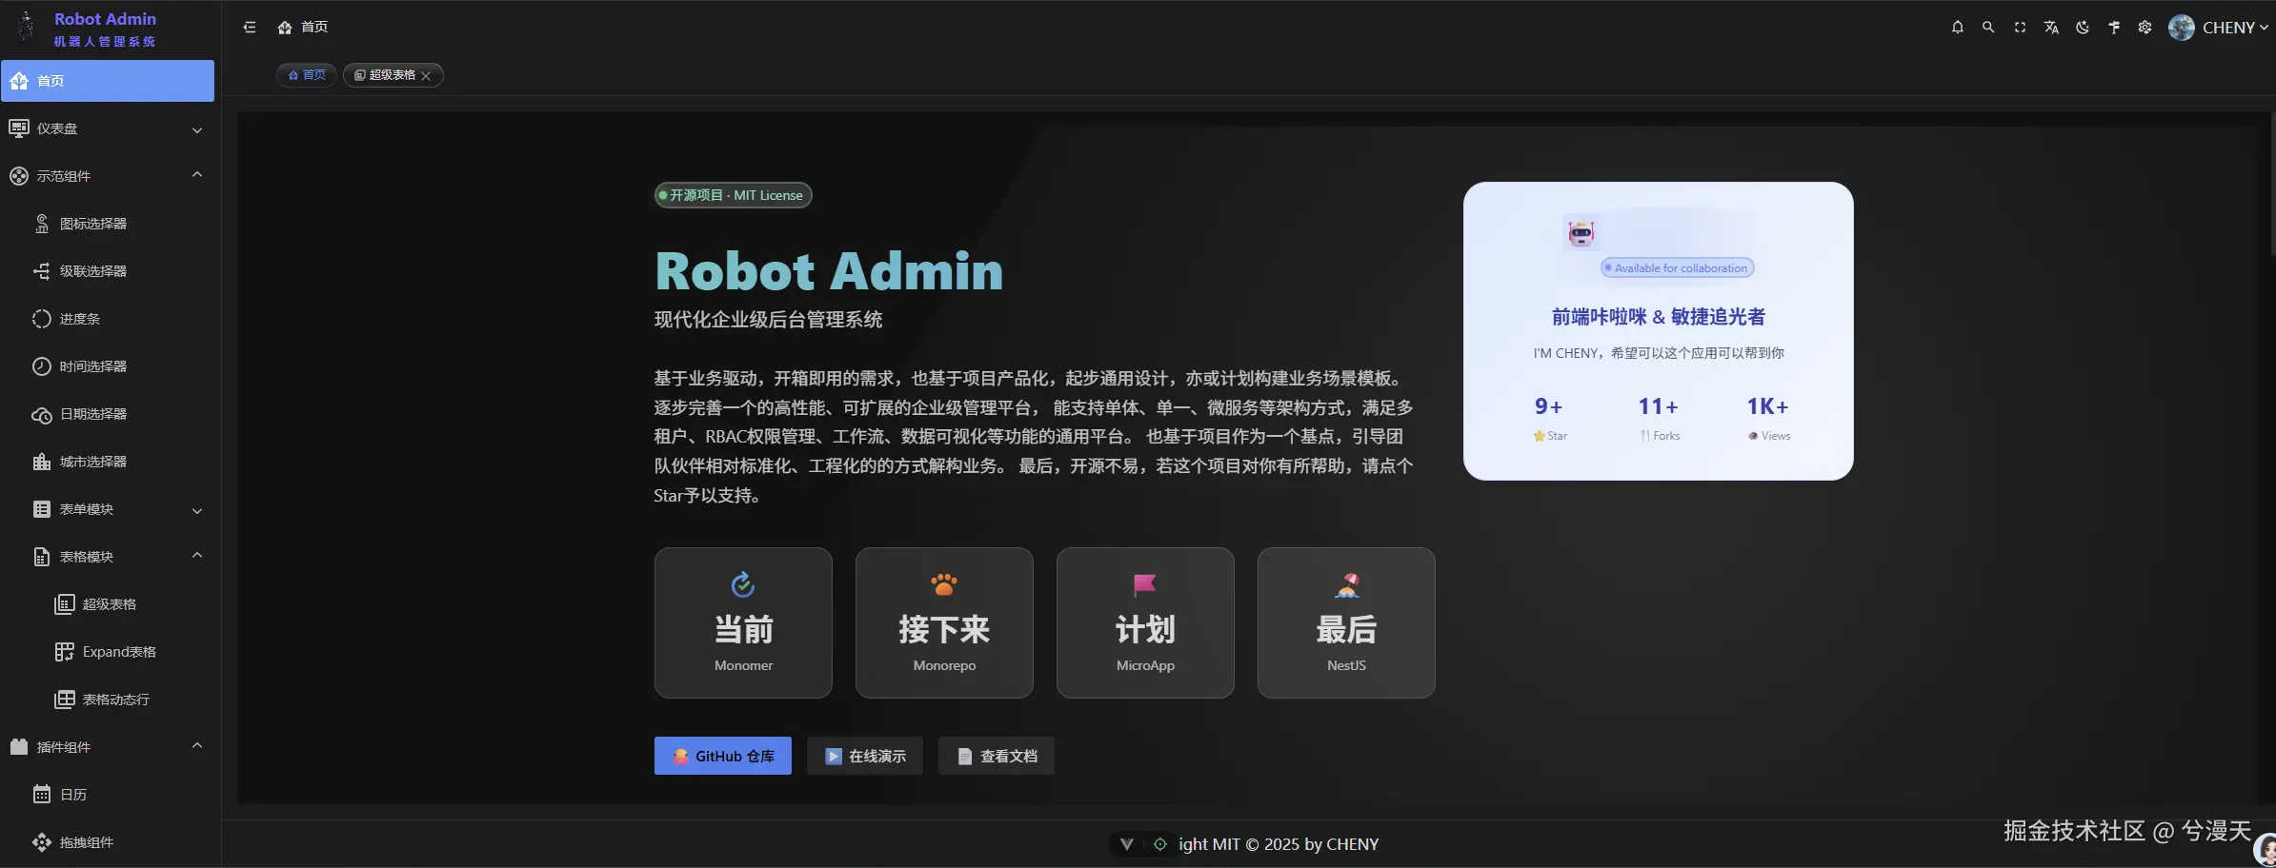The width and height of the screenshot is (2276, 868).
Task: Switch to the 首页 page tab
Action: 307,75
